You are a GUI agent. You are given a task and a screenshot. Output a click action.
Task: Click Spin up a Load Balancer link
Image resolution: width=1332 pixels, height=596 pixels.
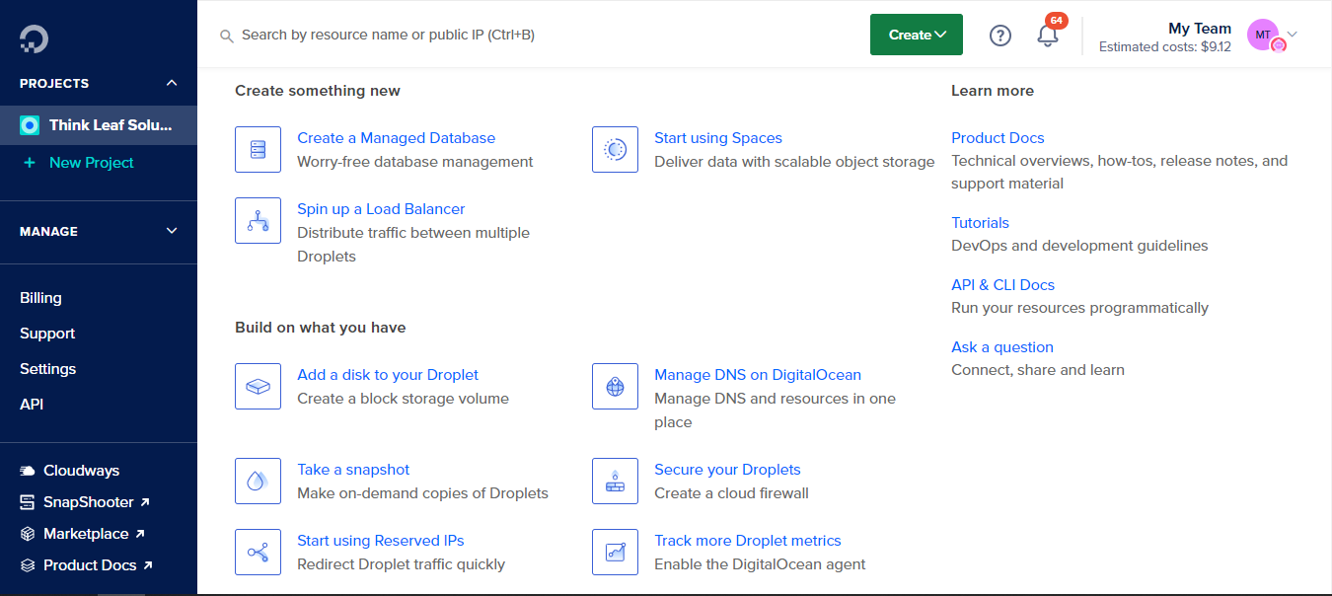(381, 209)
